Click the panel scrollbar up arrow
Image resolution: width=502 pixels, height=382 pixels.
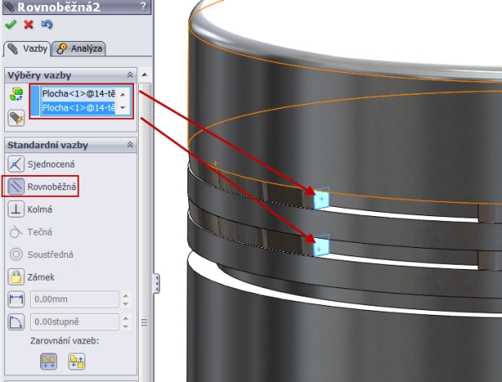[145, 75]
